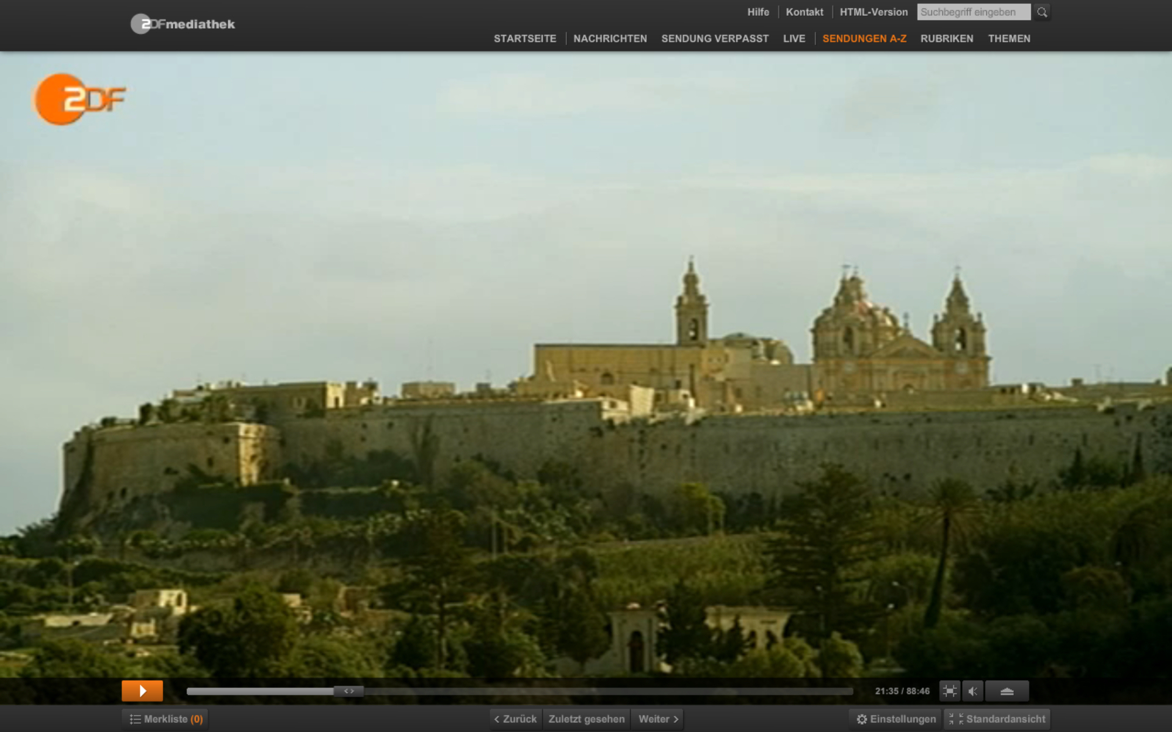Open the STARTSEITE menu item
The height and width of the screenshot is (732, 1172).
tap(525, 38)
